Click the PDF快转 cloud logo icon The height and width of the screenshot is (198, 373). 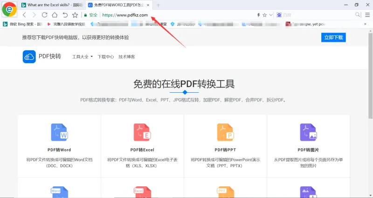pyautogui.click(x=29, y=57)
